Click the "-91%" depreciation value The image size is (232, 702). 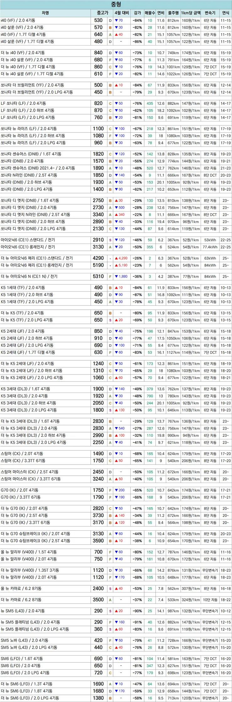[137, 622]
